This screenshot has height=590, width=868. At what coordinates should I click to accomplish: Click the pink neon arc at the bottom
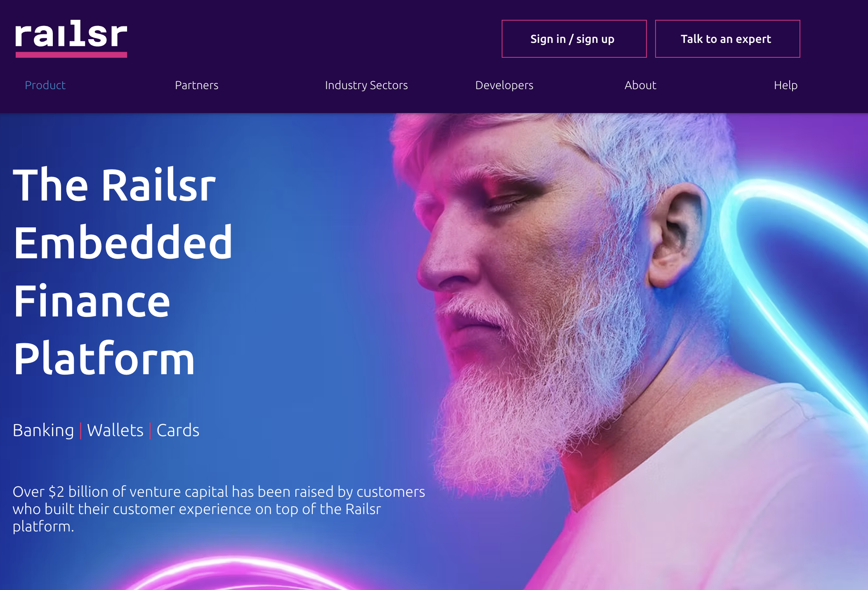click(239, 573)
